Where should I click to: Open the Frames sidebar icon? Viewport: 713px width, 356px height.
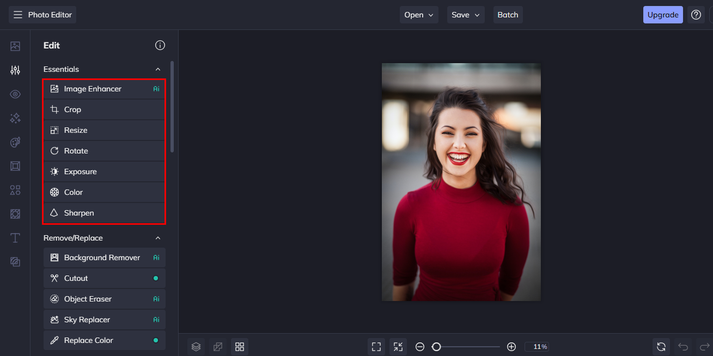15,166
